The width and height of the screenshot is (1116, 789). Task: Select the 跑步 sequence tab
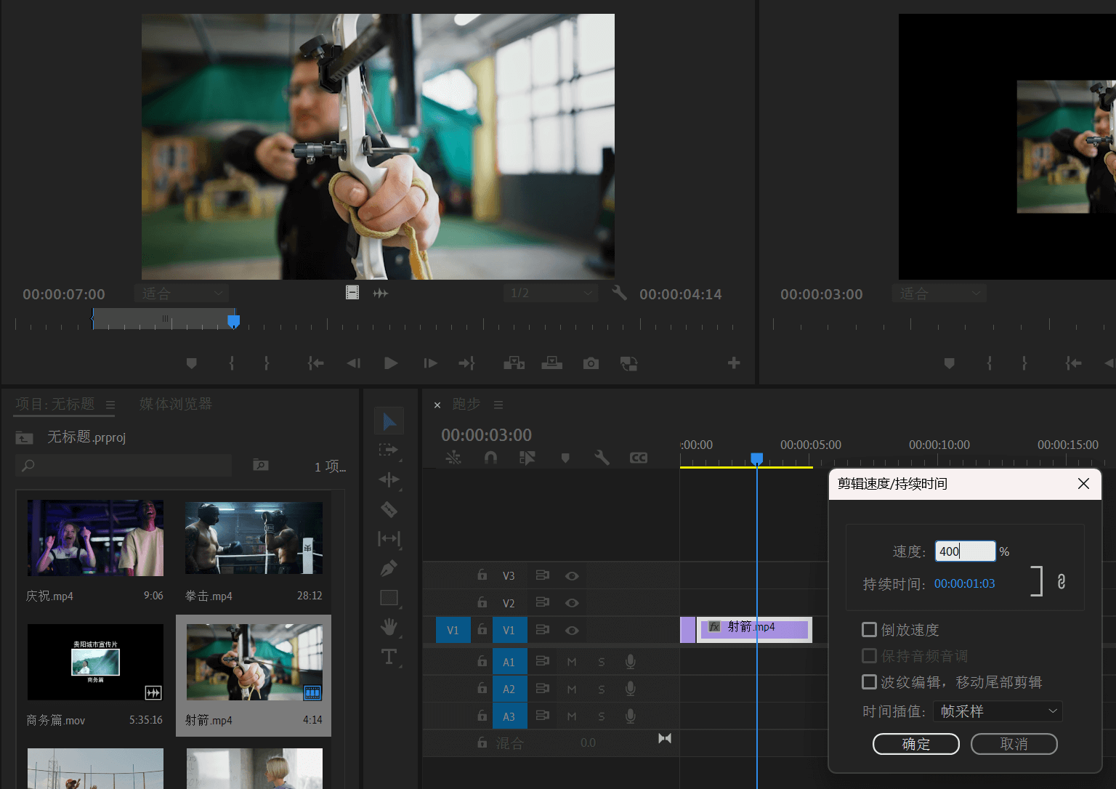coord(466,404)
